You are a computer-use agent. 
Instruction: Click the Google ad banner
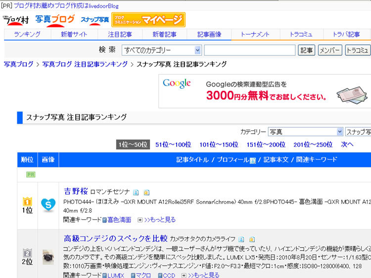(265, 91)
